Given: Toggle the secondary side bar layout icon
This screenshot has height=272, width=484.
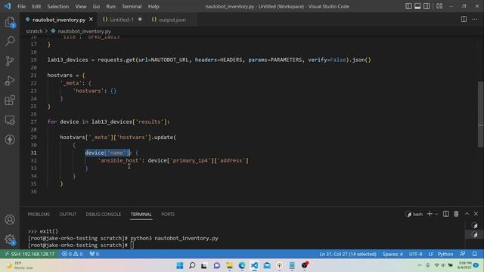Looking at the screenshot, I should pyautogui.click(x=427, y=6).
